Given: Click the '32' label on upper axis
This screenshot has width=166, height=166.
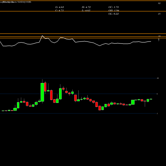Looking at the screenshot, I should [159, 3].
